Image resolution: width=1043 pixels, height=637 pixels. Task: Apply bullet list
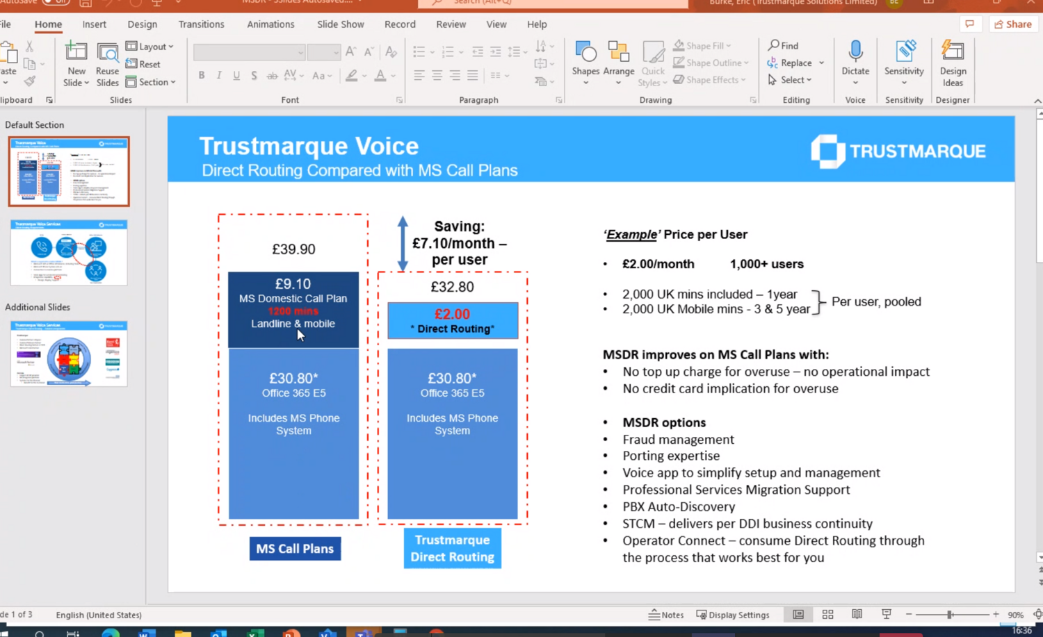419,52
